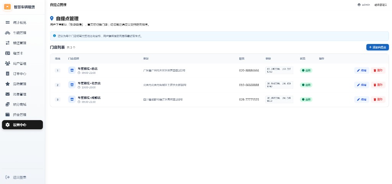
Task: Edit the 车星雅集·北京店 row
Action: coord(361,85)
